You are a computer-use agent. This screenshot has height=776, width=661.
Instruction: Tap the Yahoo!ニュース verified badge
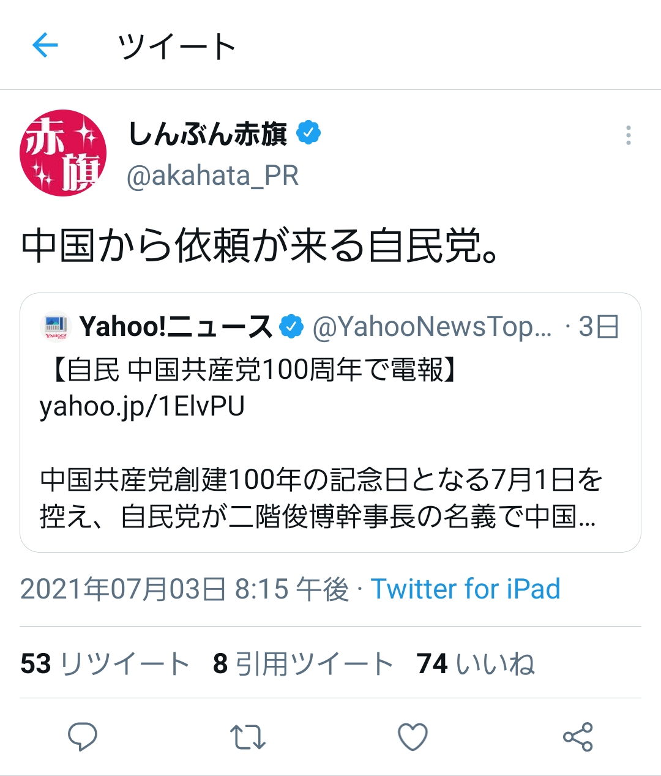[291, 326]
